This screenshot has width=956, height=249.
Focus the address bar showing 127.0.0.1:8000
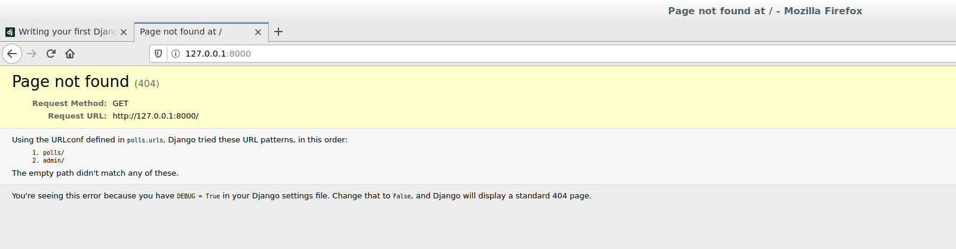(553, 54)
